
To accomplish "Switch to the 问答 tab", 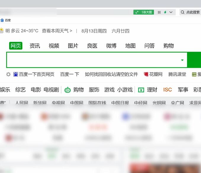I will click(x=149, y=46).
